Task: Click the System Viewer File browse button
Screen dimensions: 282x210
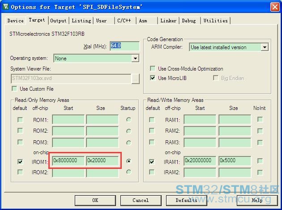Action: (x=136, y=79)
